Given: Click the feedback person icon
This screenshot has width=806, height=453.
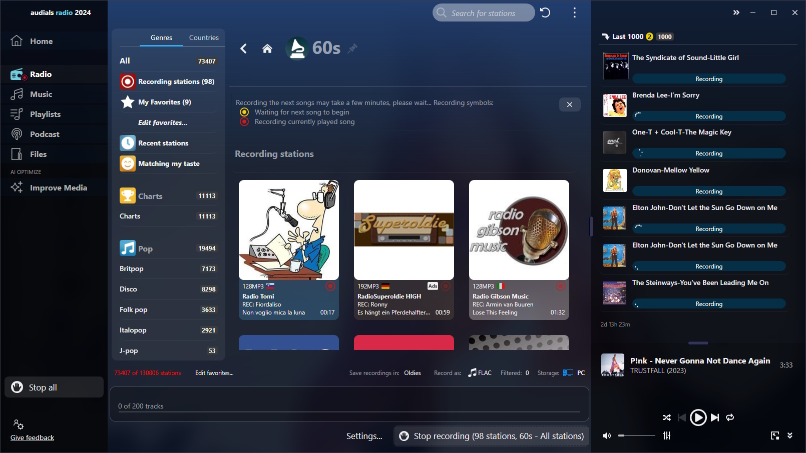Looking at the screenshot, I should 19,424.
